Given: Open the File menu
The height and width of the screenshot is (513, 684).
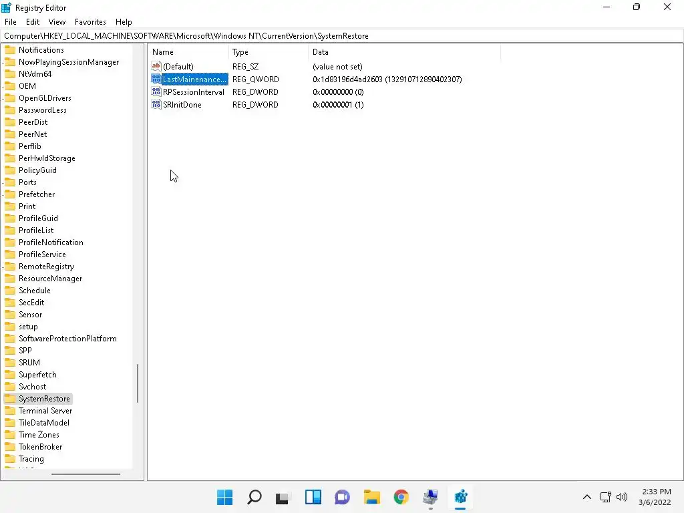Looking at the screenshot, I should [x=11, y=22].
